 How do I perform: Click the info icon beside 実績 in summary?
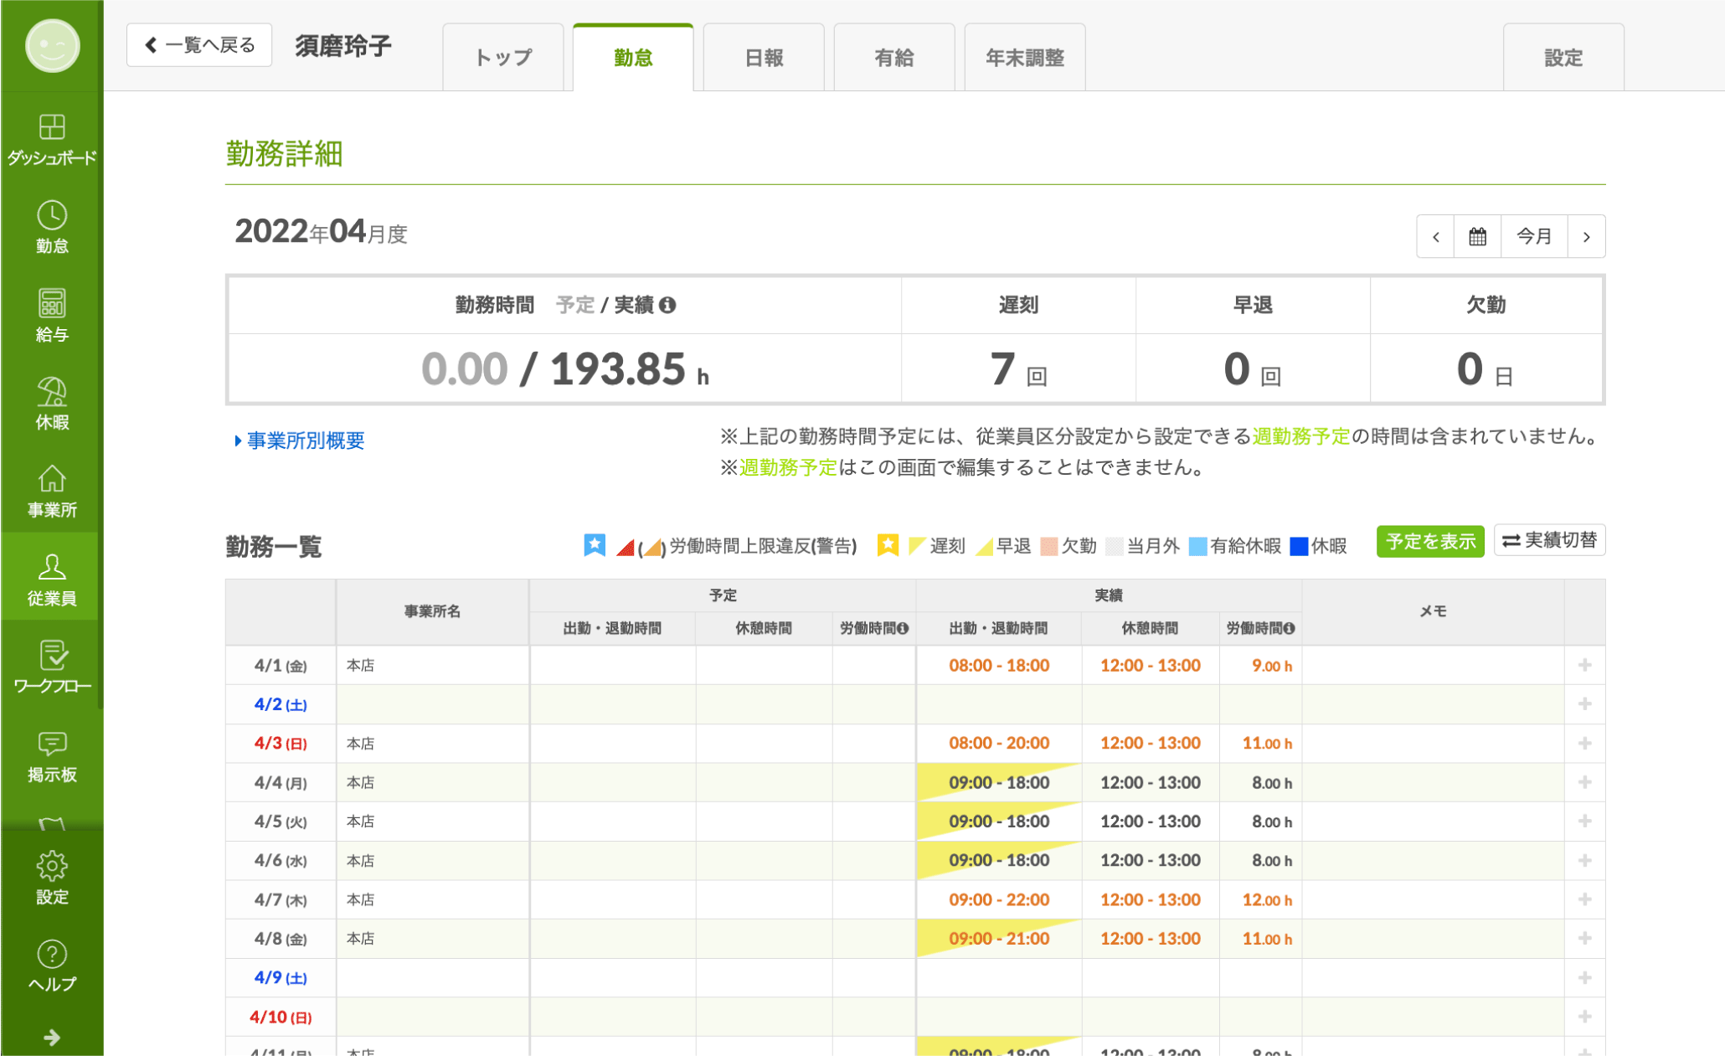coord(667,305)
